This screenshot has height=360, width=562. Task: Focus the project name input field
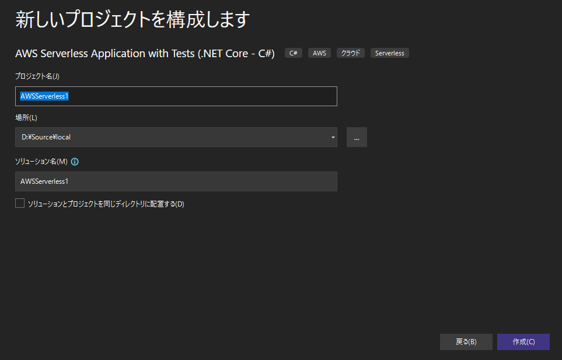tap(176, 96)
